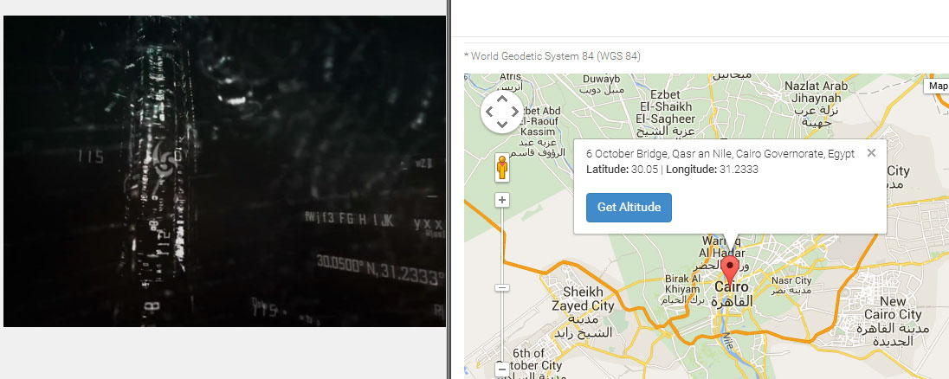
Task: Click the dark video frame with coordinates
Action: pos(224,171)
